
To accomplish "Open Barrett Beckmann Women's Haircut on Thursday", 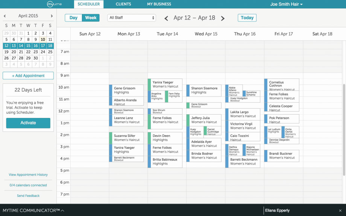I will pyautogui.click(x=243, y=162).
